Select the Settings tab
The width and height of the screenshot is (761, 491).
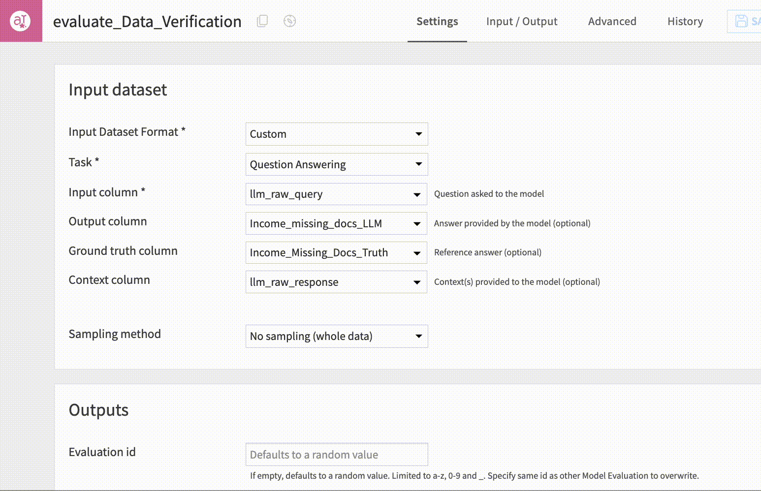437,21
